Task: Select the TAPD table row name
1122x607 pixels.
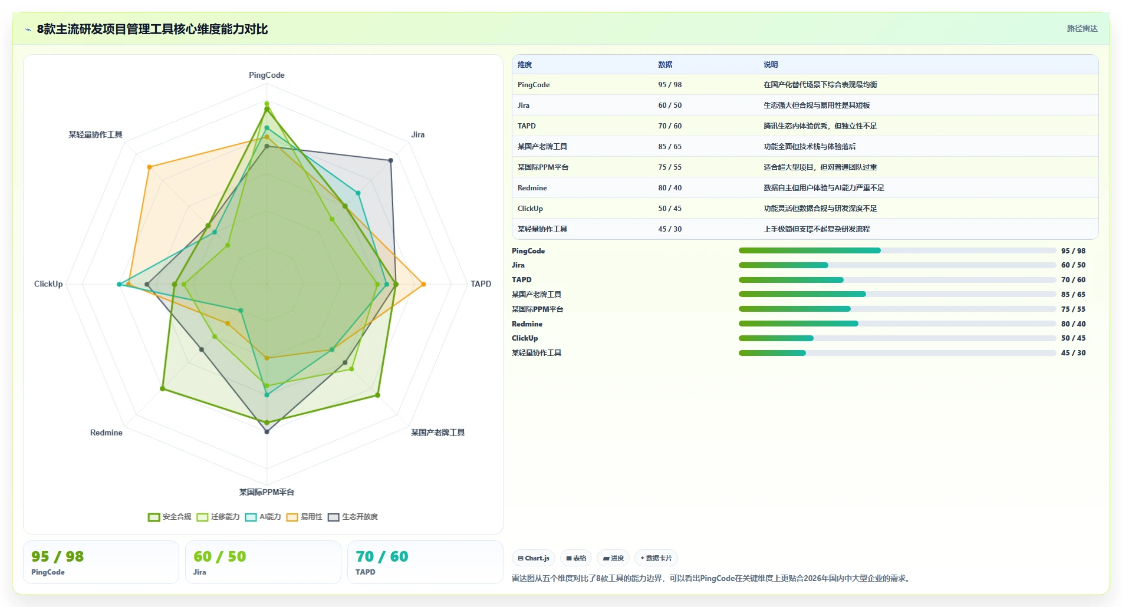Action: [x=527, y=126]
